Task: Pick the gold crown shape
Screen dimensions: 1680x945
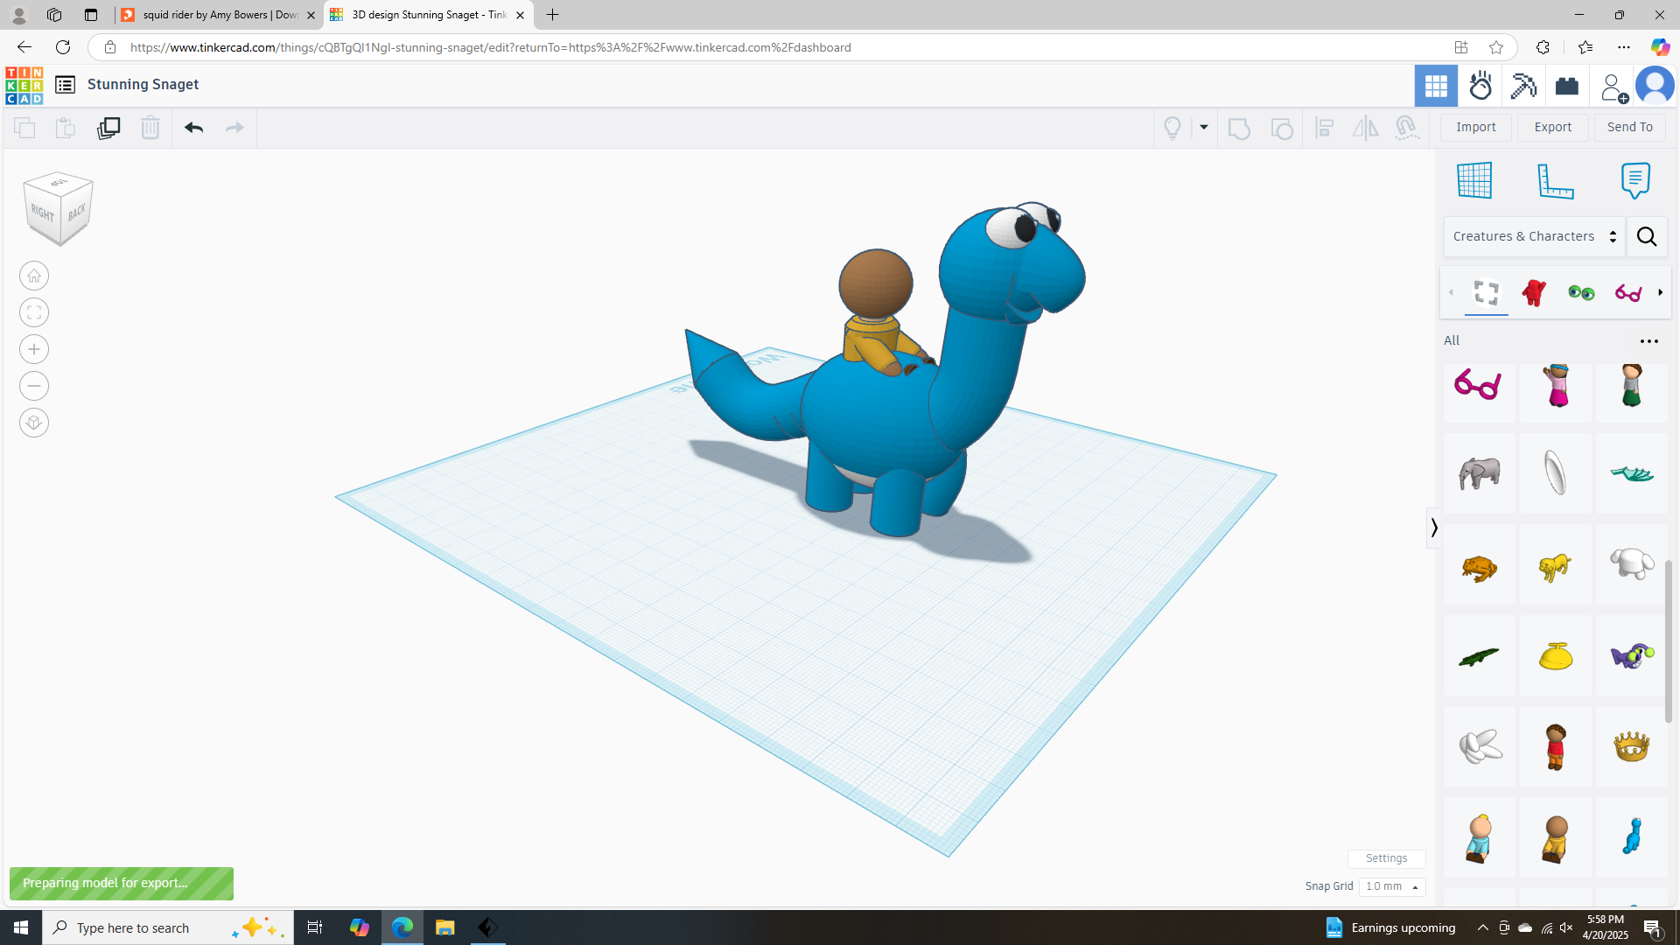Action: pos(1631,746)
